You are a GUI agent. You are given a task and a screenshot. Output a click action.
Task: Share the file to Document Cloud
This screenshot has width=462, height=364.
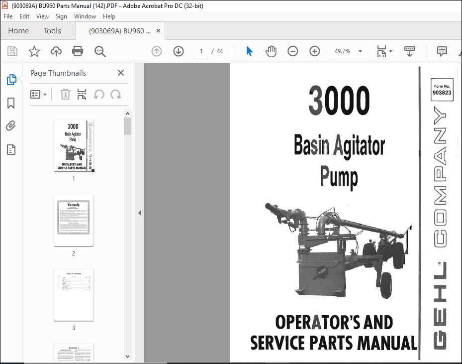pyautogui.click(x=56, y=51)
